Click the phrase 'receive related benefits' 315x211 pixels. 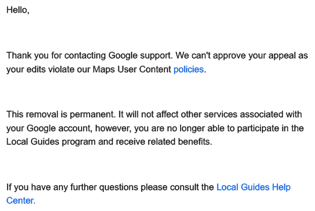pyautogui.click(x=163, y=142)
